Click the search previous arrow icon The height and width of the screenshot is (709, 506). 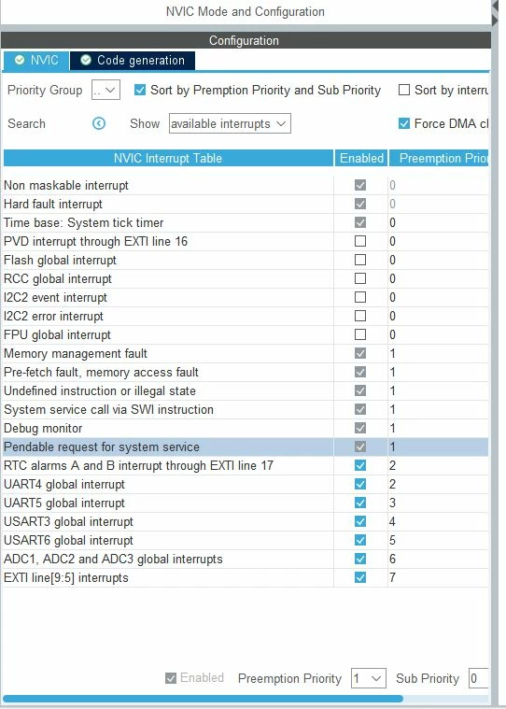98,123
